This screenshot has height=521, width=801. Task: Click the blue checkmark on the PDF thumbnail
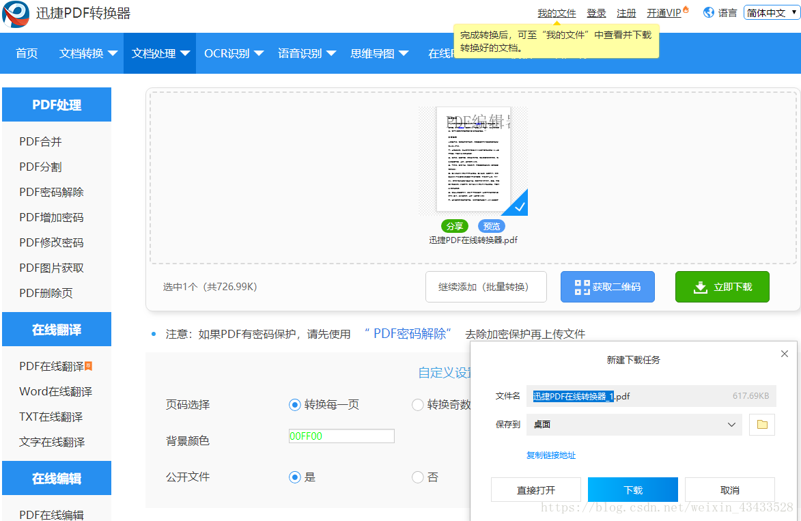pos(518,206)
